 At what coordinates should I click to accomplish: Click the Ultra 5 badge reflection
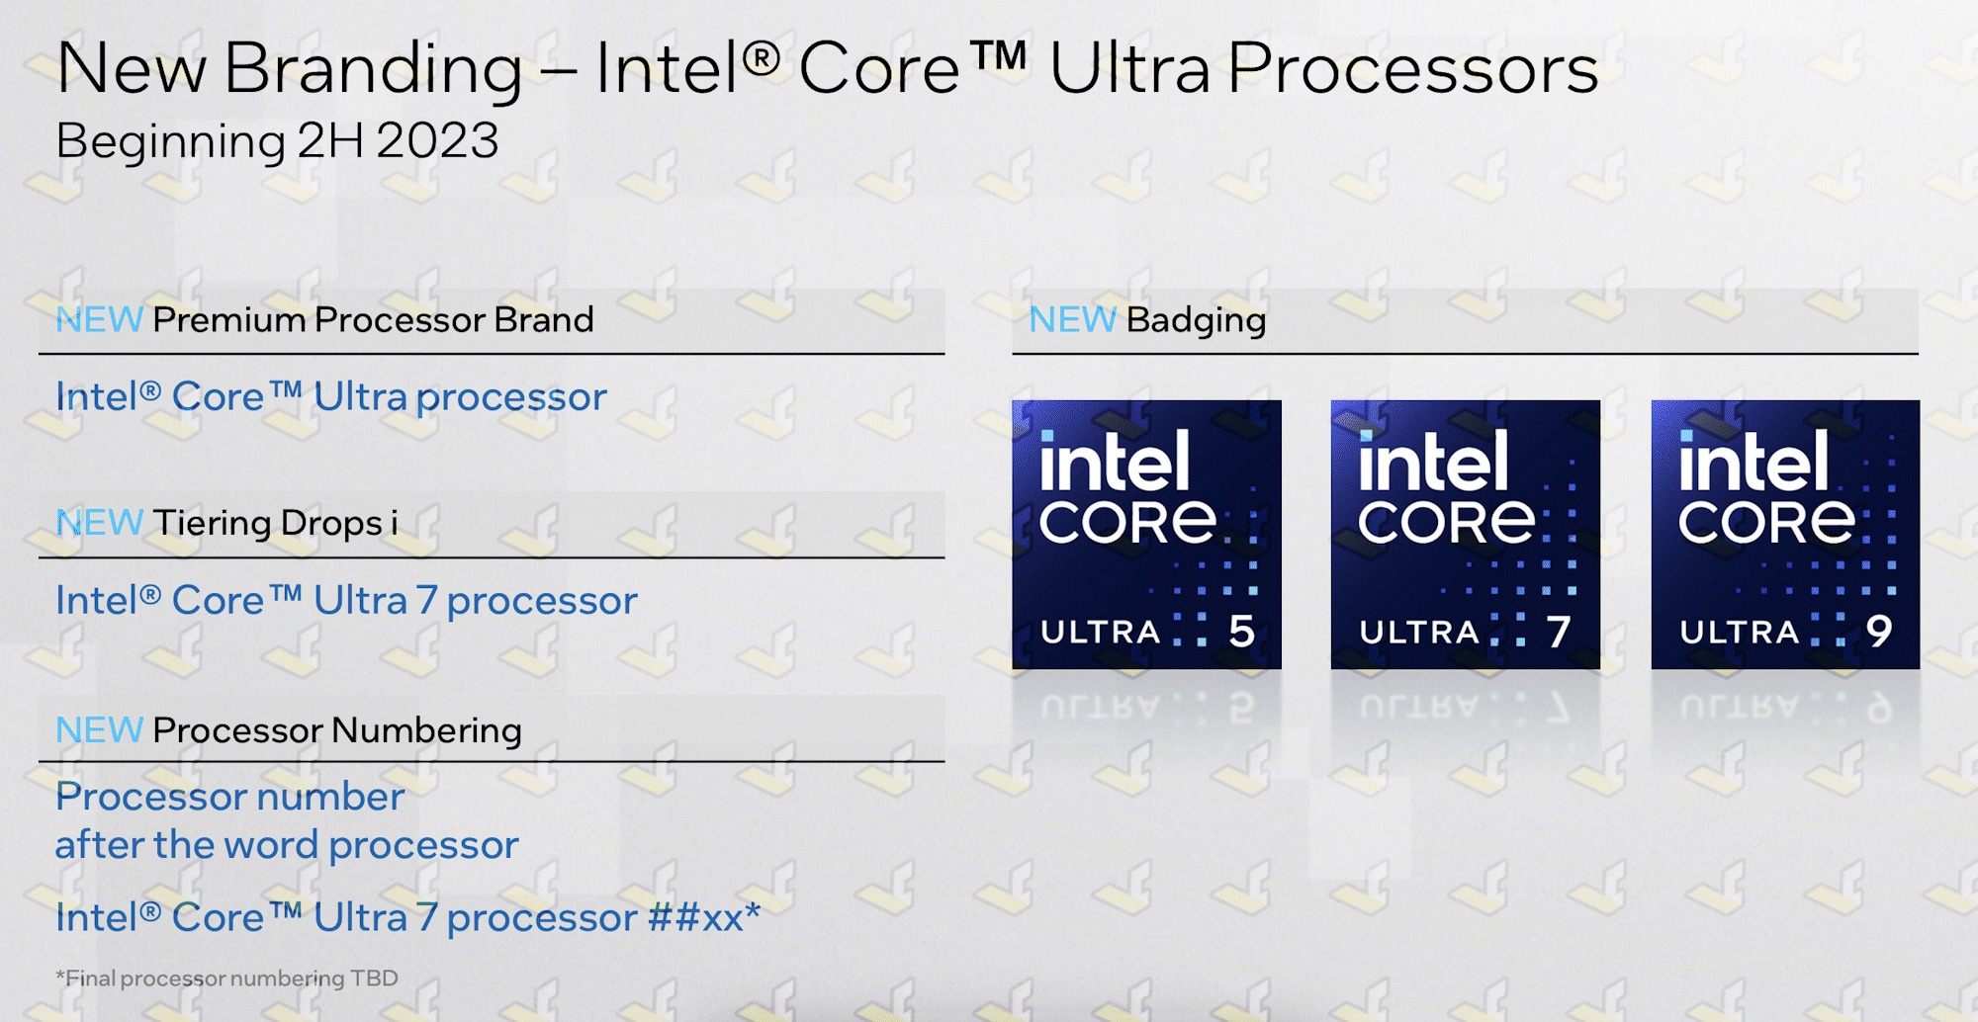1146,706
